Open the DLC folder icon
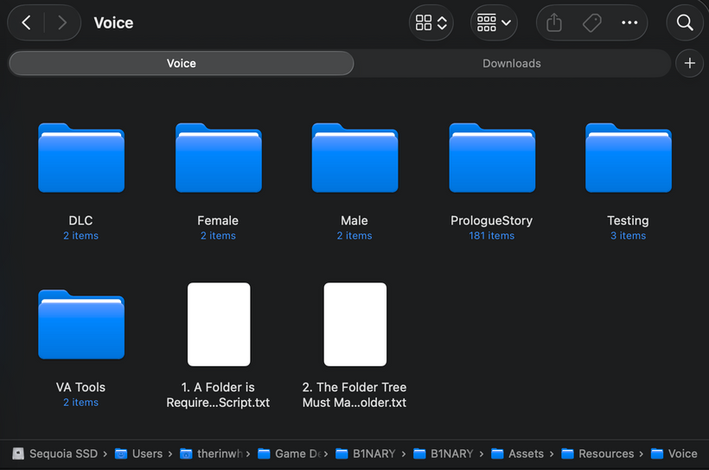This screenshot has width=709, height=470. pos(80,158)
